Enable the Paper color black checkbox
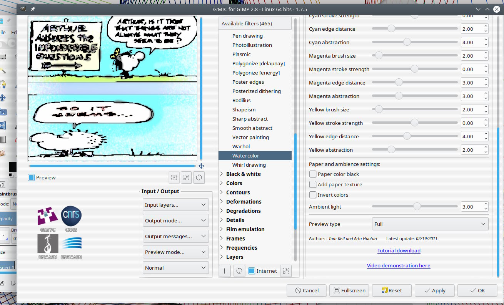Screen dimensions: 504x305 [x=313, y=174]
